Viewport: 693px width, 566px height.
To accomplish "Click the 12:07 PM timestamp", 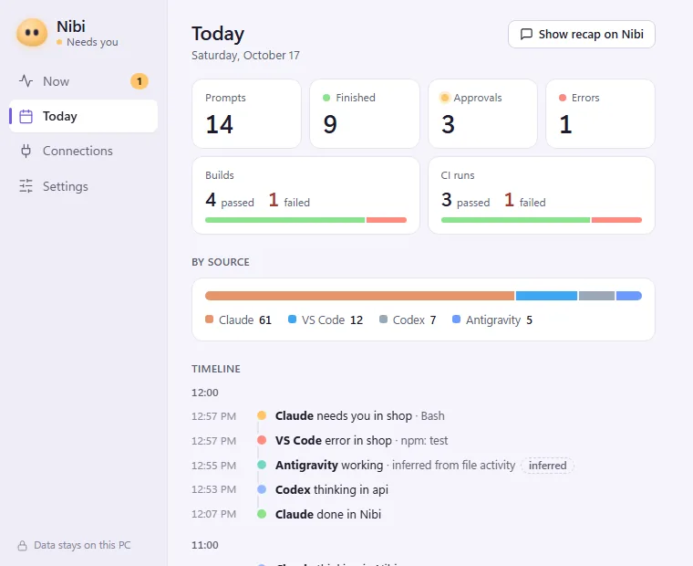I will (x=213, y=514).
